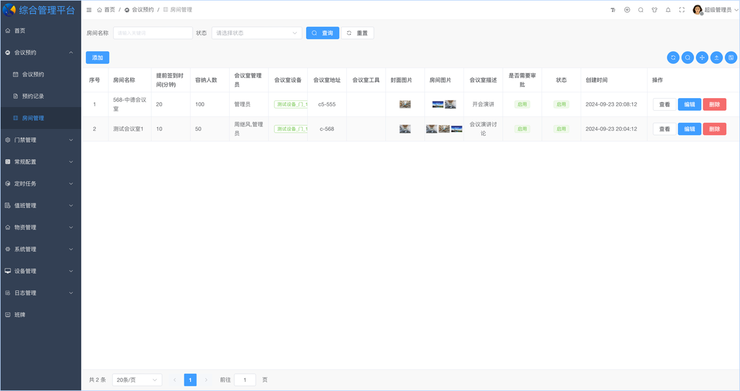Click the cover image thumbnail of 568-中德会议室
Screen dimensions: 740x391
coord(405,104)
